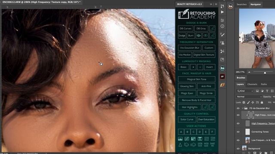Click the Navigator zoom slider handle
This screenshot has width=275, height=154.
pyautogui.click(x=265, y=72)
